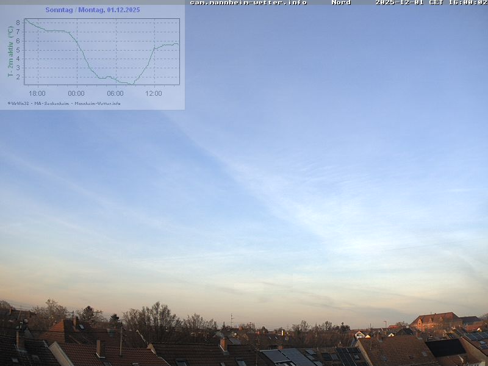Screen dimensions: 488x366
Task: Click the "Sonntag / Montag, 01.12.2025" chart title
Action: coord(92,10)
